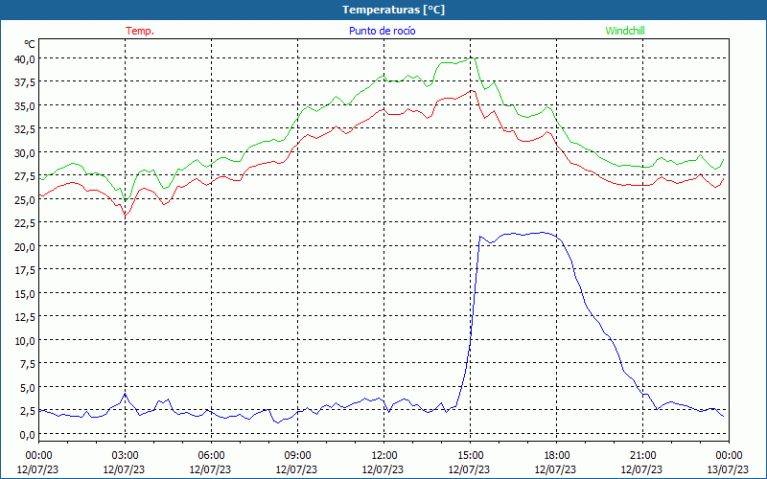Click the 7,5 y-axis value
Viewport: 767px width, 479px height.
pos(28,364)
